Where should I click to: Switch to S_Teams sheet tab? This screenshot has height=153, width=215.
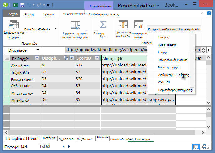[x=66, y=139]
